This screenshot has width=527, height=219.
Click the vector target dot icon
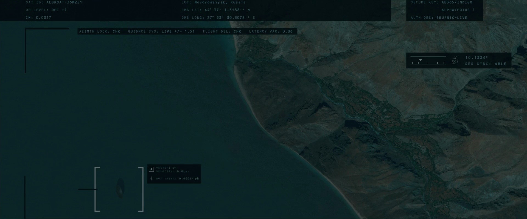151,169
